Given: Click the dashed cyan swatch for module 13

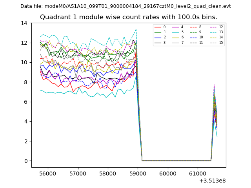Looking at the screenshot, I should point(213,32).
